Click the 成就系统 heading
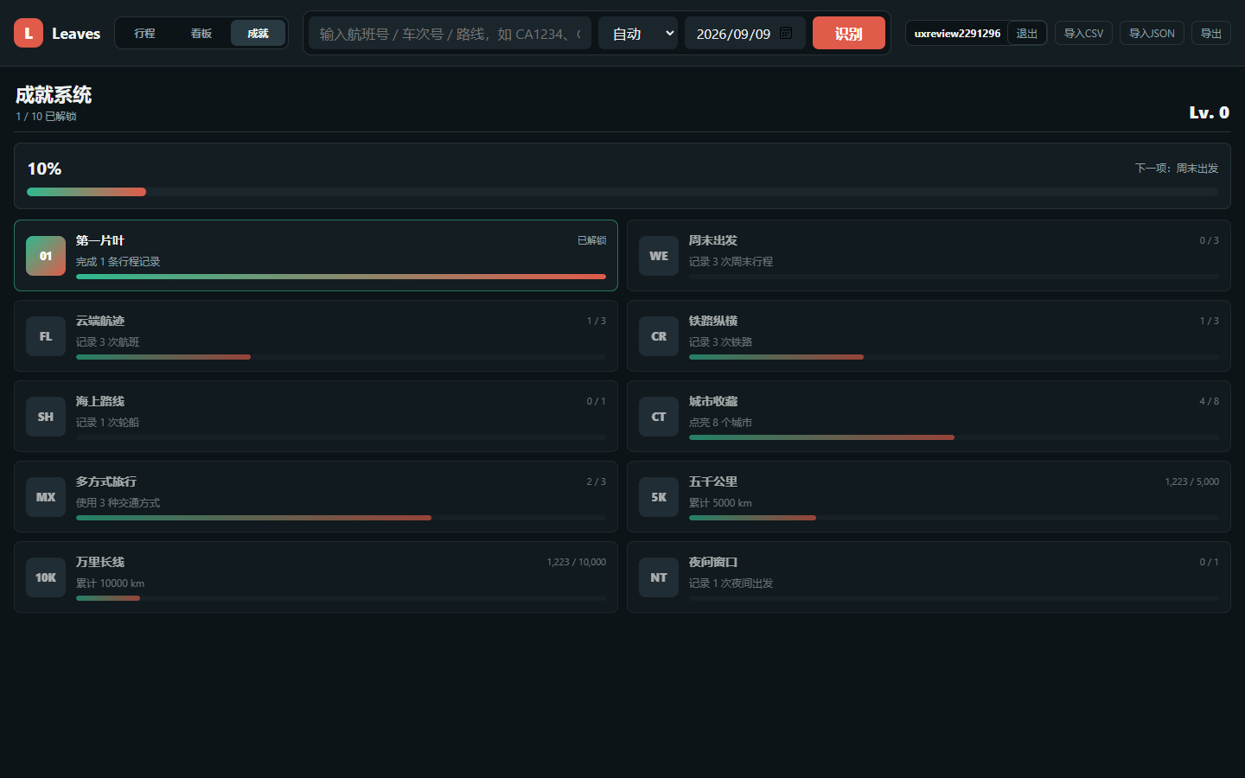This screenshot has width=1245, height=778. 54,94
